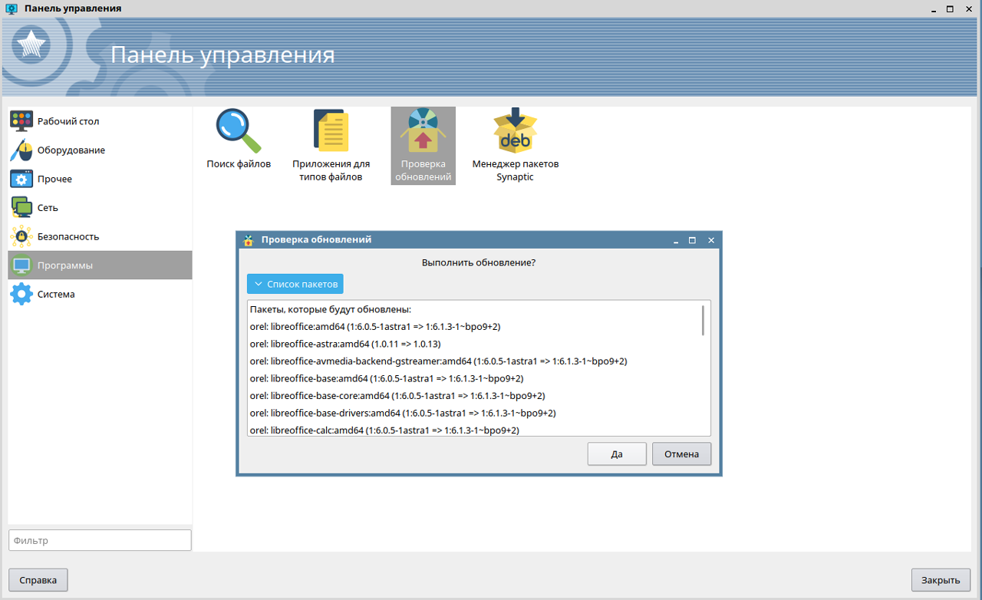Select the Безопасность category label
Screen dimensions: 982x600
[x=68, y=236]
